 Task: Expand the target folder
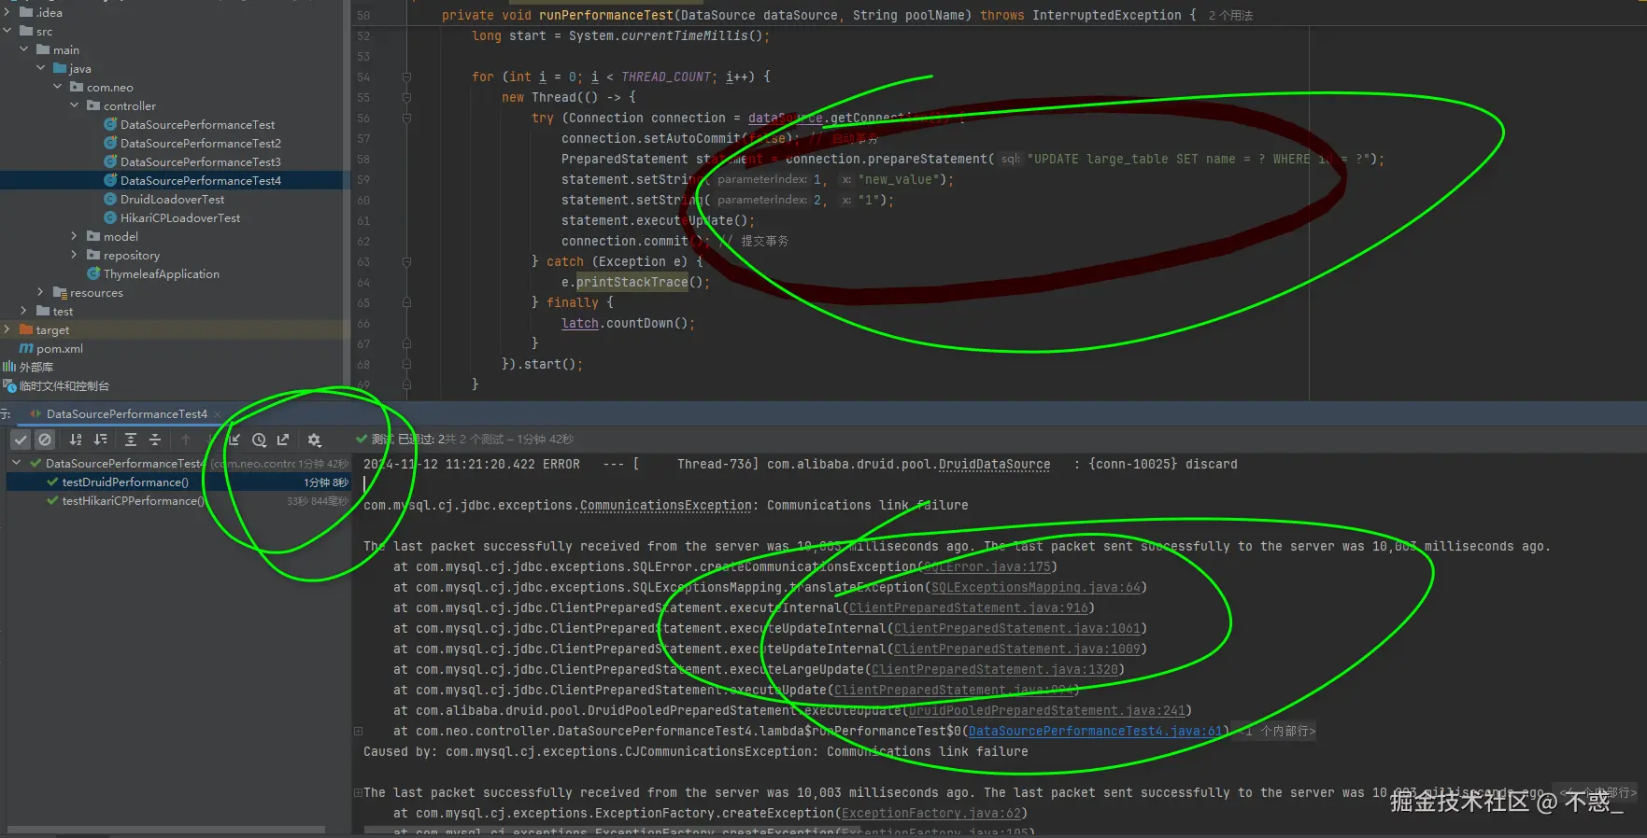(7, 329)
